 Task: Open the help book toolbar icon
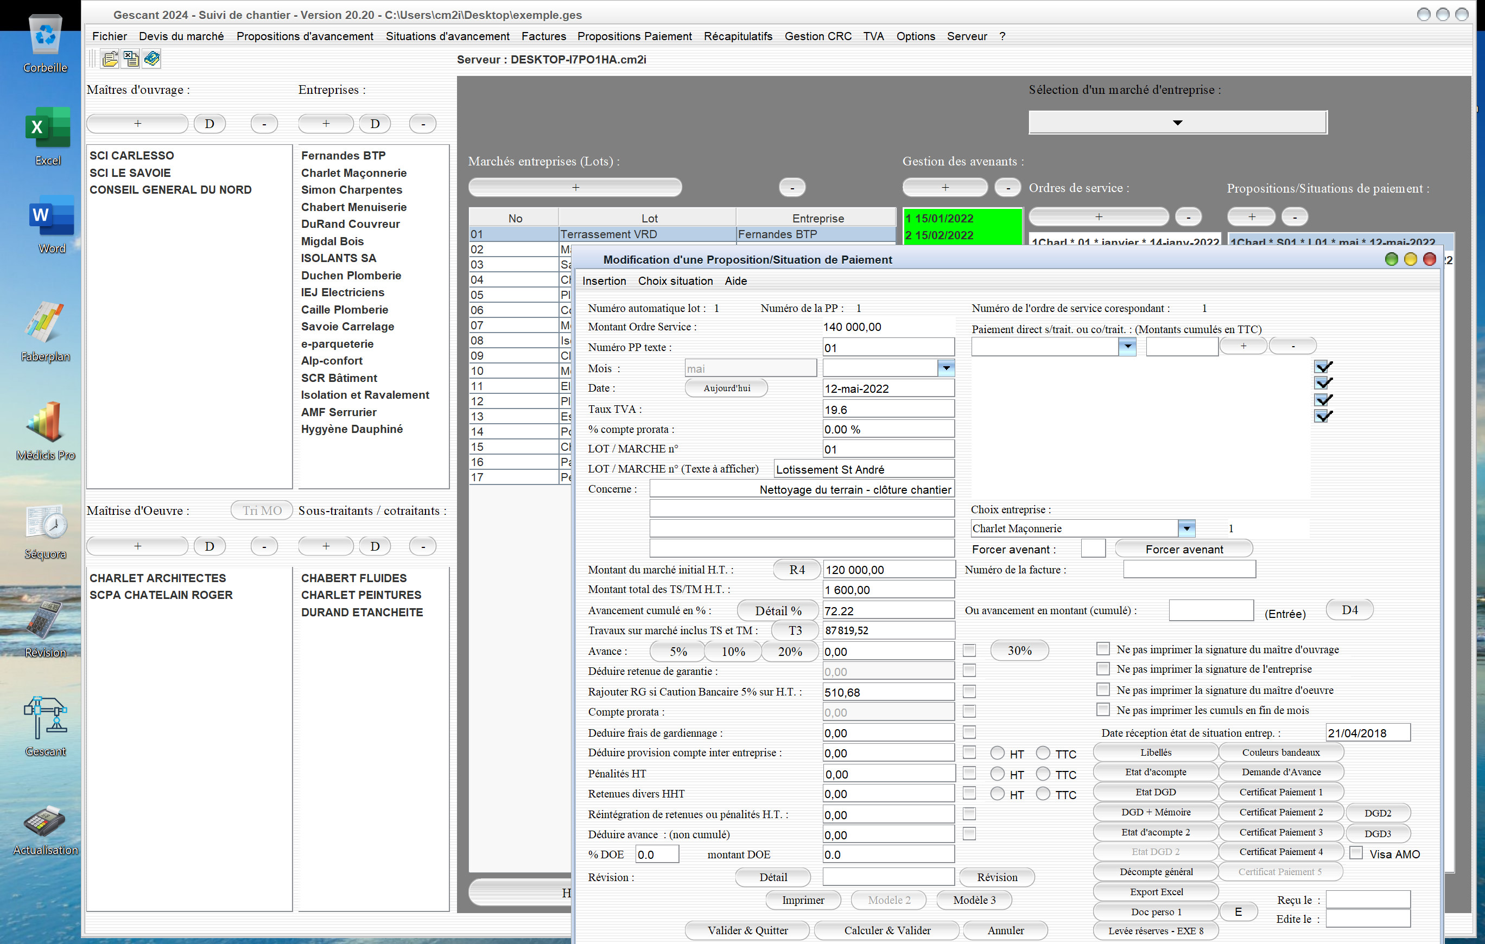[x=152, y=59]
